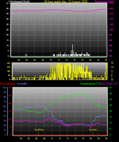
Task: Click the green 5 temperature axis value
Action: tap(110, 129)
